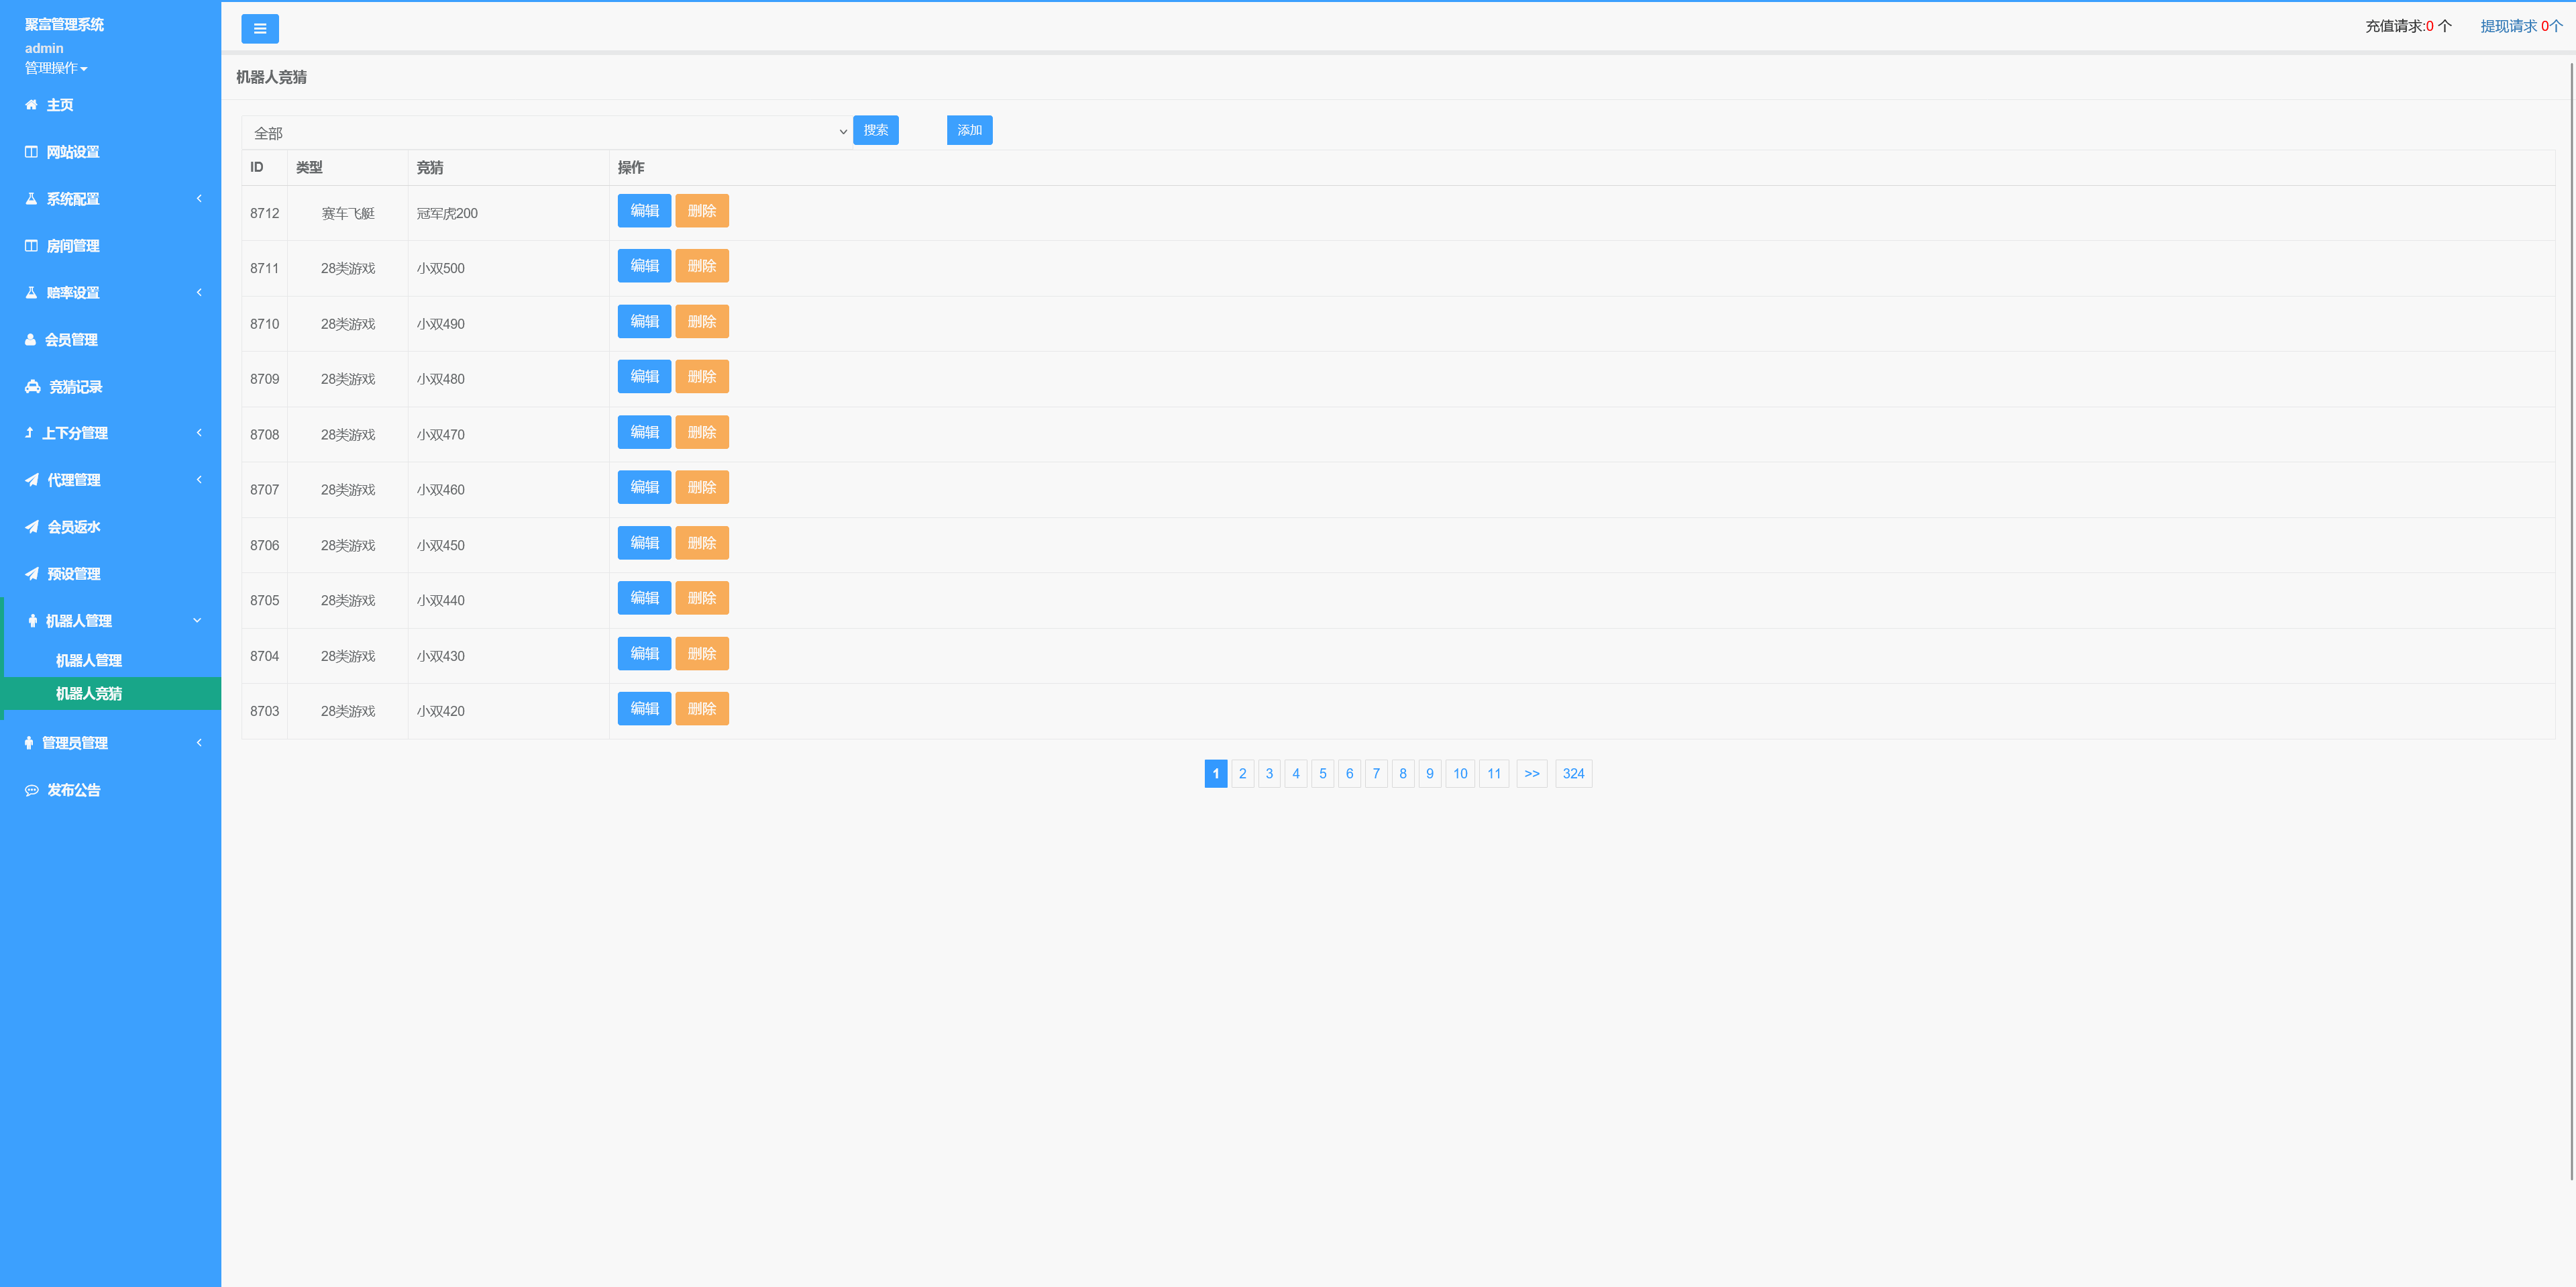Click the arrow icon beside 上下分管理
Image resolution: width=2576 pixels, height=1287 pixels.
29,433
